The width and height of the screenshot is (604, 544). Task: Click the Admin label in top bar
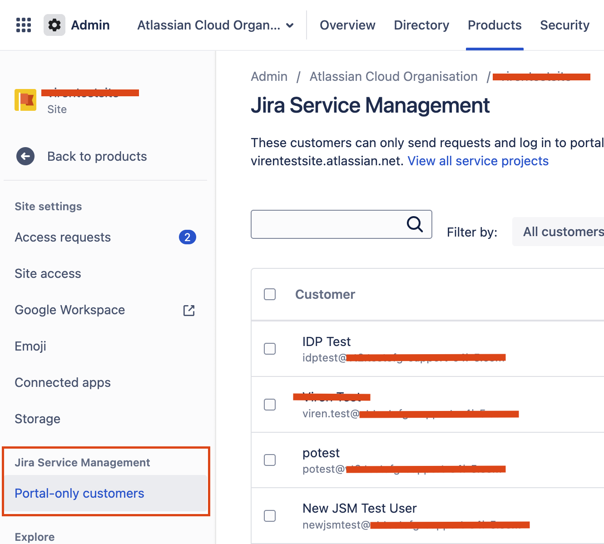tap(90, 25)
